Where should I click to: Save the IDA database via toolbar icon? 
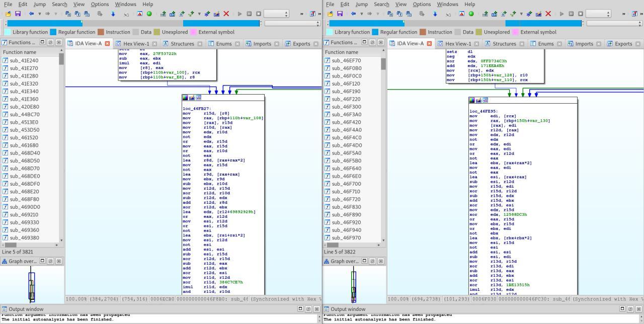click(18, 14)
